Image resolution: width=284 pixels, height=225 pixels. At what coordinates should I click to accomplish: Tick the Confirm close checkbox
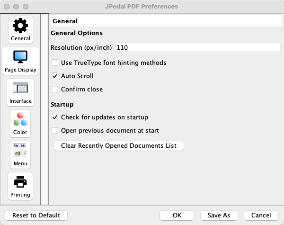click(x=55, y=89)
